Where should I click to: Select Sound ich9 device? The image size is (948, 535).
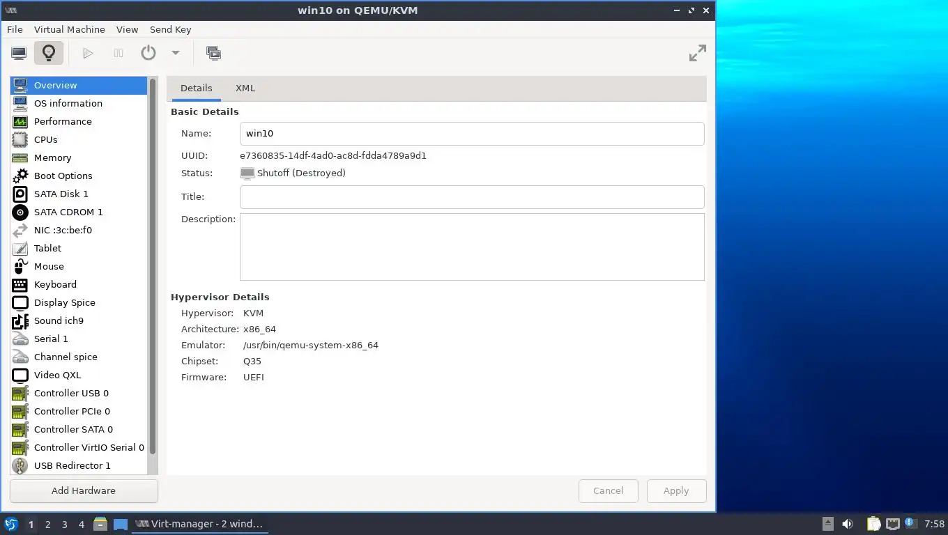tap(79, 320)
